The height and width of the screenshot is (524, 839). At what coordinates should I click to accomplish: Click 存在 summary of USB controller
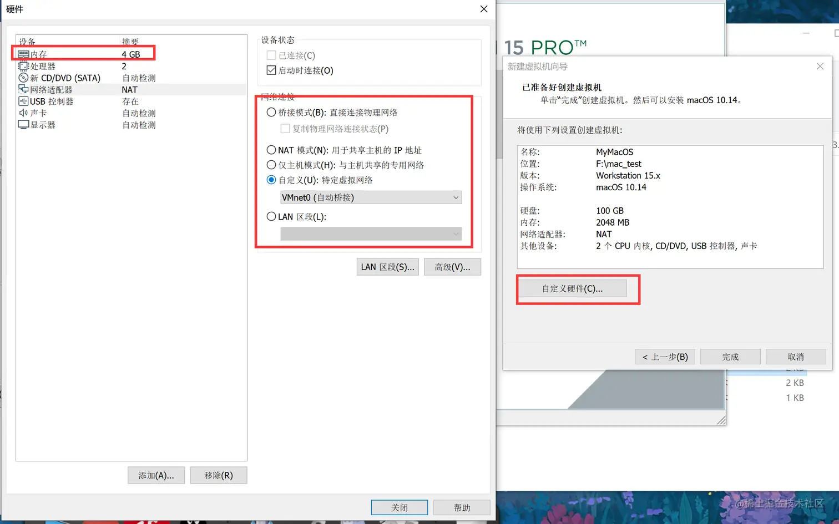pos(130,101)
